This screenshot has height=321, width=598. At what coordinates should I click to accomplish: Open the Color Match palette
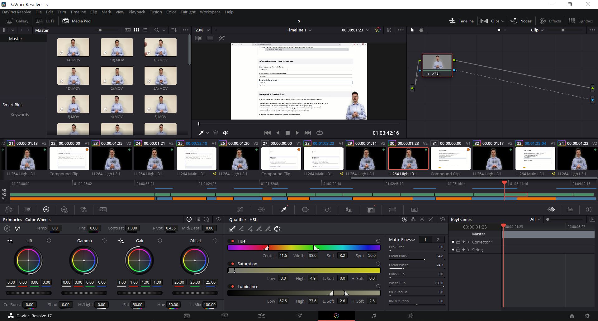[x=28, y=210]
